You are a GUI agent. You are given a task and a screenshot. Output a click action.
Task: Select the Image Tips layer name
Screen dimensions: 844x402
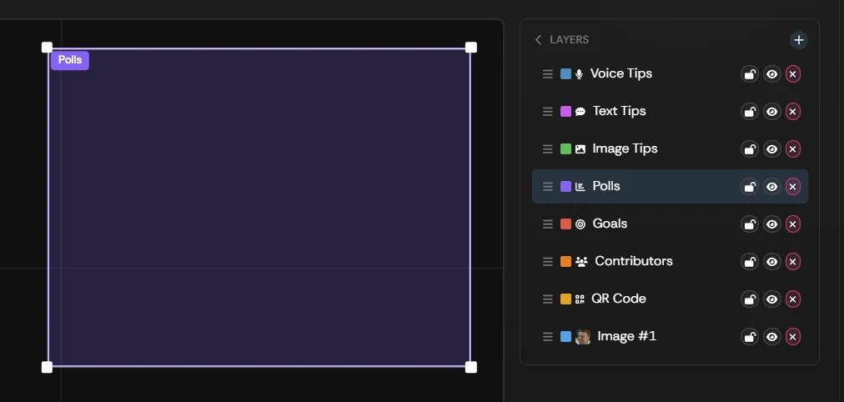pyautogui.click(x=625, y=148)
